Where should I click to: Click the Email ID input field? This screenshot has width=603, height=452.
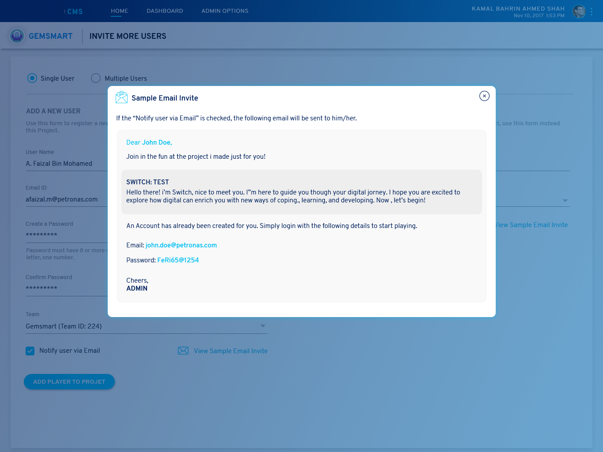66,199
